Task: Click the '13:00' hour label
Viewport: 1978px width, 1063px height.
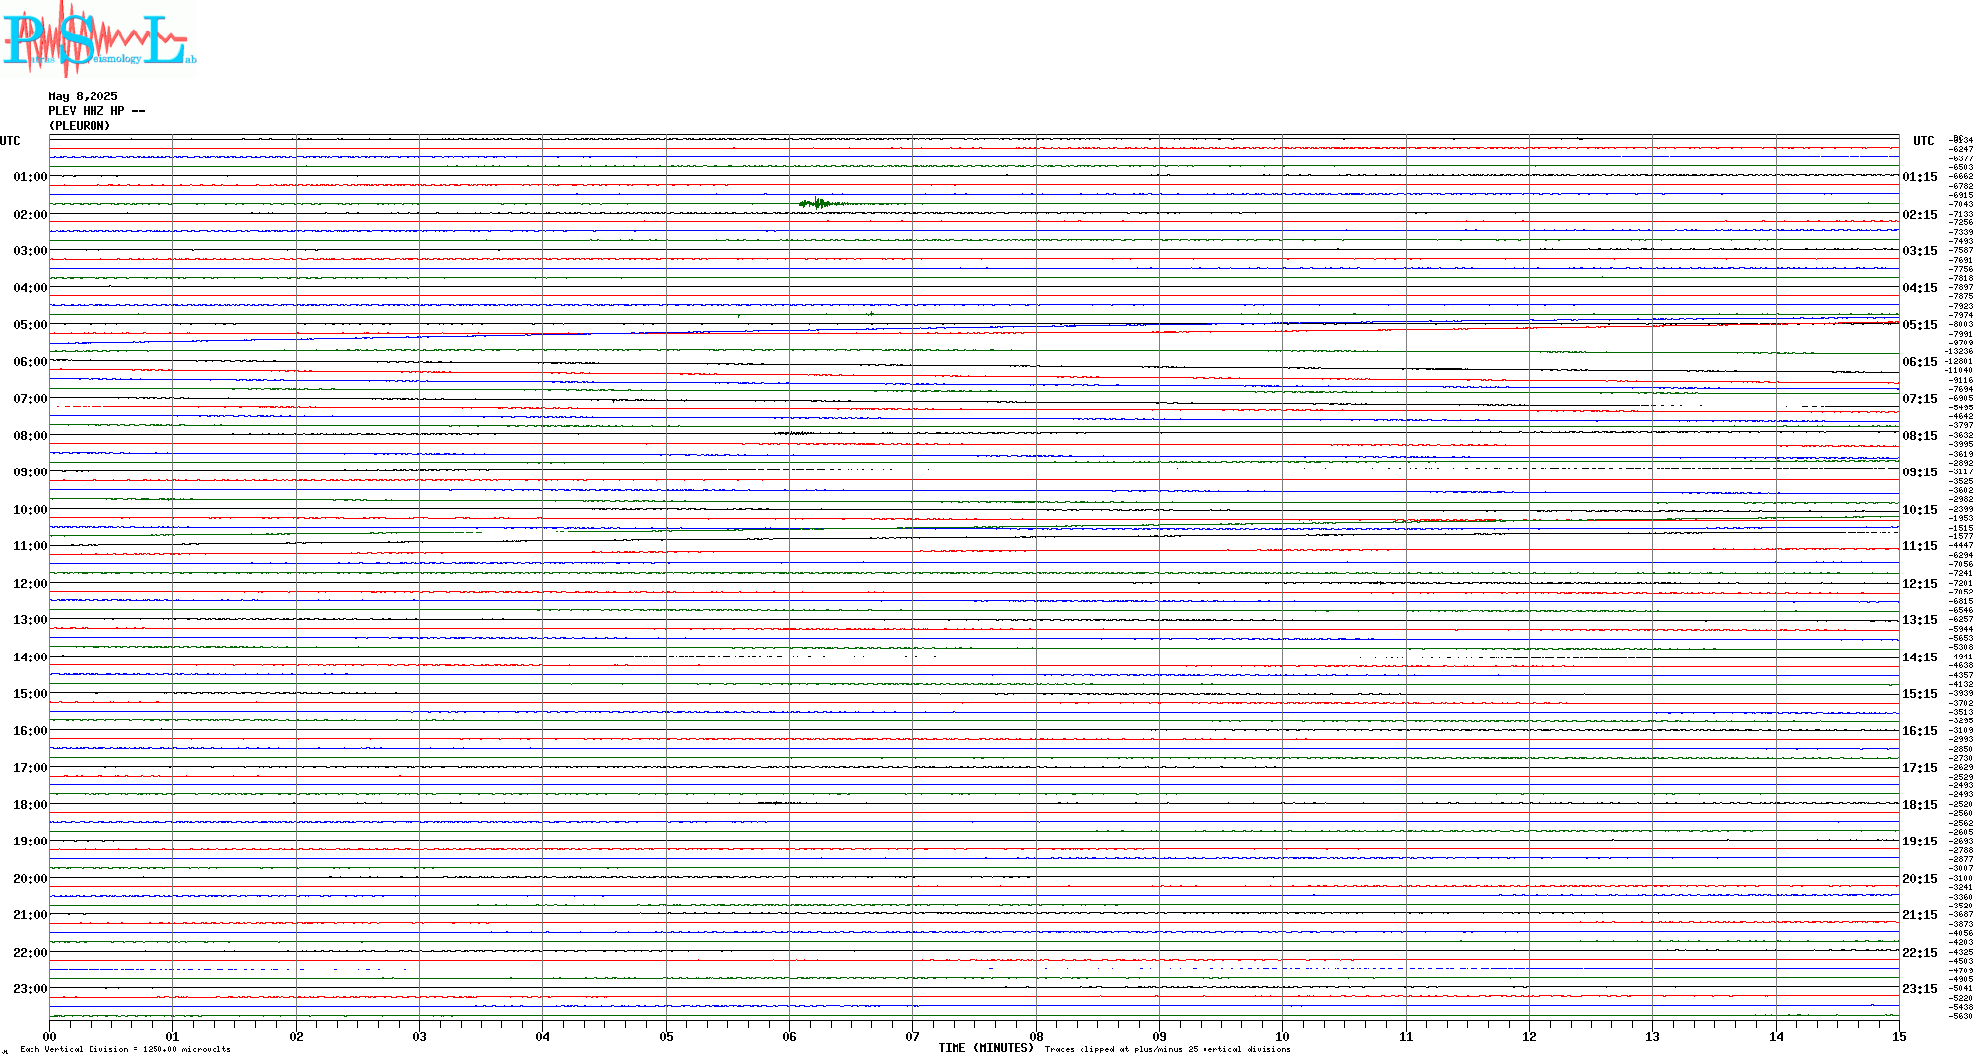Action: point(31,620)
